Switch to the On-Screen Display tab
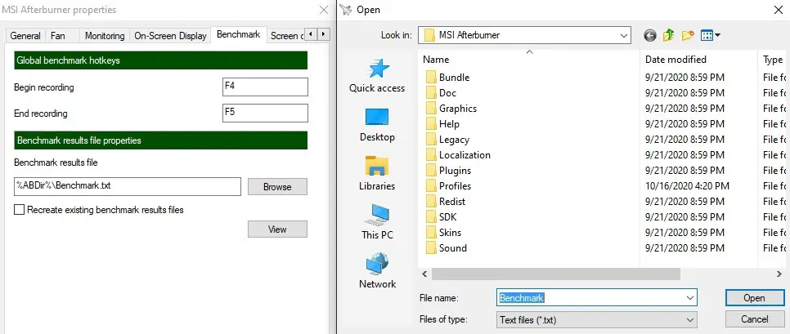Screen dimensions: 790x334 coord(170,36)
